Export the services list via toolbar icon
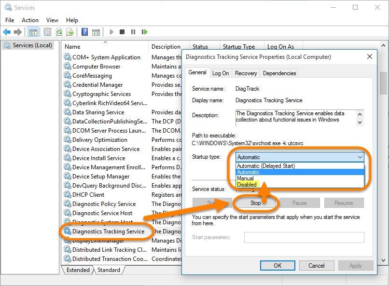 [x=70, y=32]
